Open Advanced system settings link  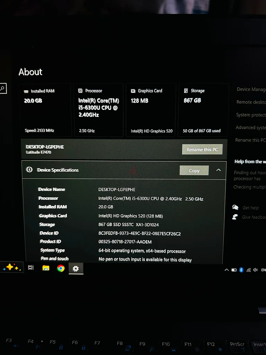(x=251, y=128)
